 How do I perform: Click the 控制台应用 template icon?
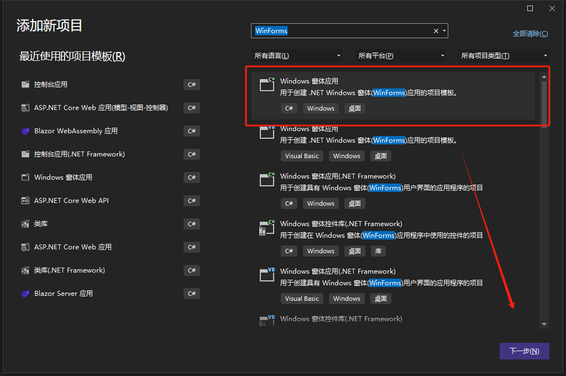point(25,85)
